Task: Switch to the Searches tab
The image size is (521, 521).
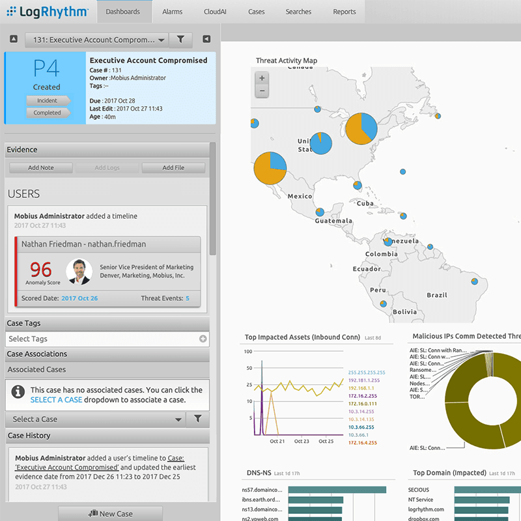Action: coord(298,12)
